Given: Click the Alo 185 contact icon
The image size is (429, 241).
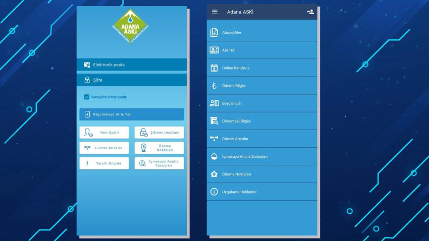Looking at the screenshot, I should pos(214,50).
